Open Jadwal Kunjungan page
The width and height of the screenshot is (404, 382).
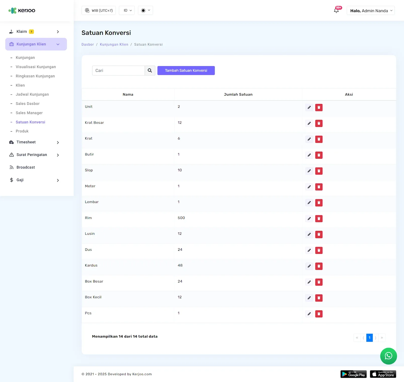point(32,94)
